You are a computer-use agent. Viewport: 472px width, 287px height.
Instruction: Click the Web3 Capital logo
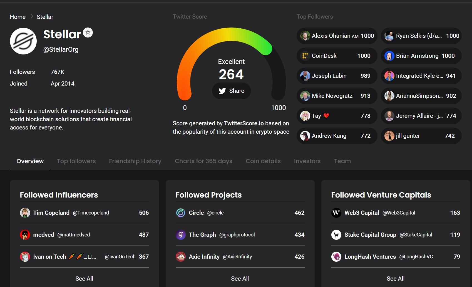(x=336, y=213)
